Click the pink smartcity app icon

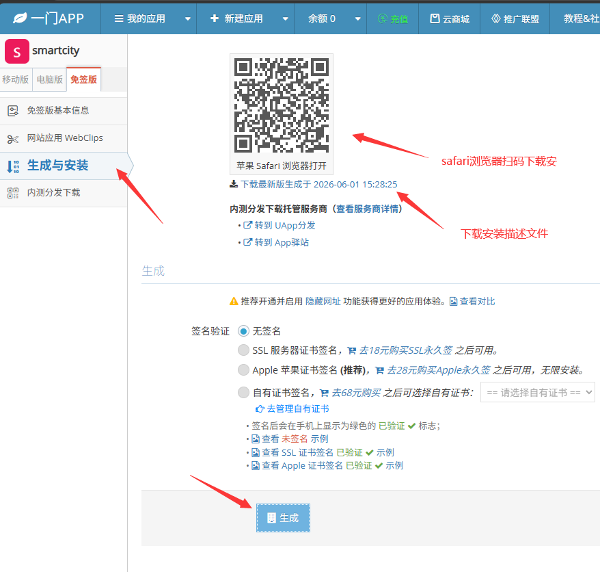point(17,51)
